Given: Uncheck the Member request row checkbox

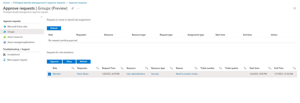Looking at the screenshot, I should coord(49,74).
